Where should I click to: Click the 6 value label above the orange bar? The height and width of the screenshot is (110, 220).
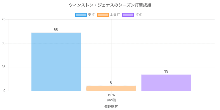(x=111, y=82)
